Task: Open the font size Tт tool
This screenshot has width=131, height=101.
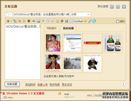Action: coord(20,21)
